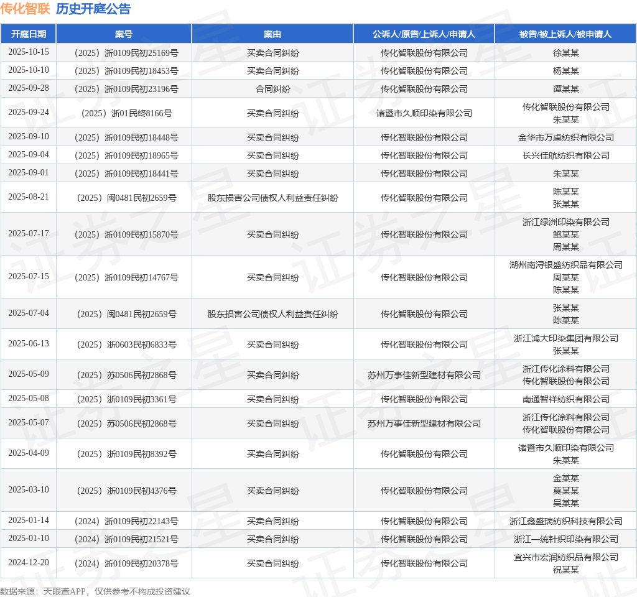Select case number 浙0109民初14767号
Screen dimensions: 637x597
[x=126, y=277]
